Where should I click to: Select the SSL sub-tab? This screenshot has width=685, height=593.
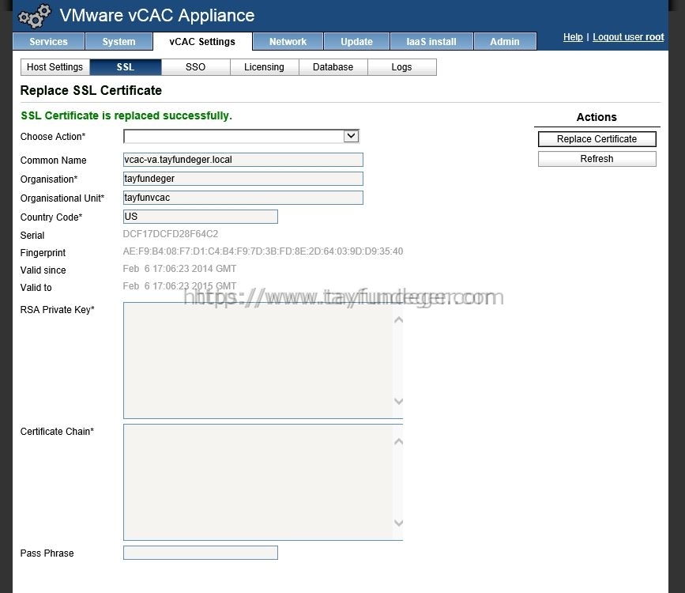click(x=126, y=67)
